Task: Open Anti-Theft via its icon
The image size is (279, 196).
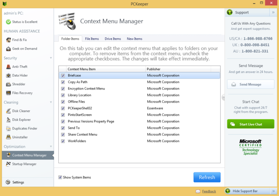Action: (8, 66)
